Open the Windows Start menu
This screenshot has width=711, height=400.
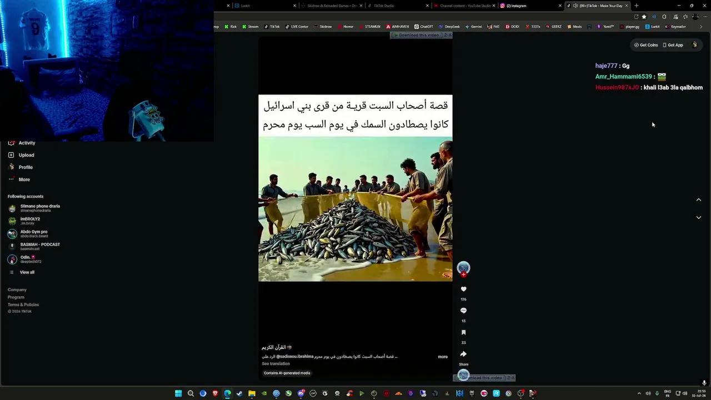point(178,393)
